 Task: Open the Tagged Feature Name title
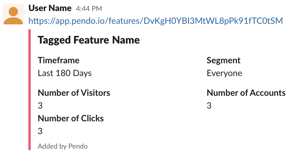point(89,40)
